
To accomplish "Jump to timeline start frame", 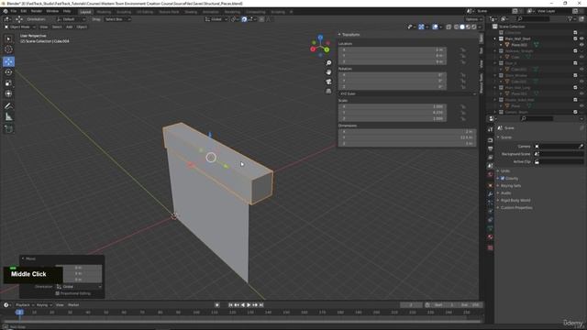I will tap(230, 305).
